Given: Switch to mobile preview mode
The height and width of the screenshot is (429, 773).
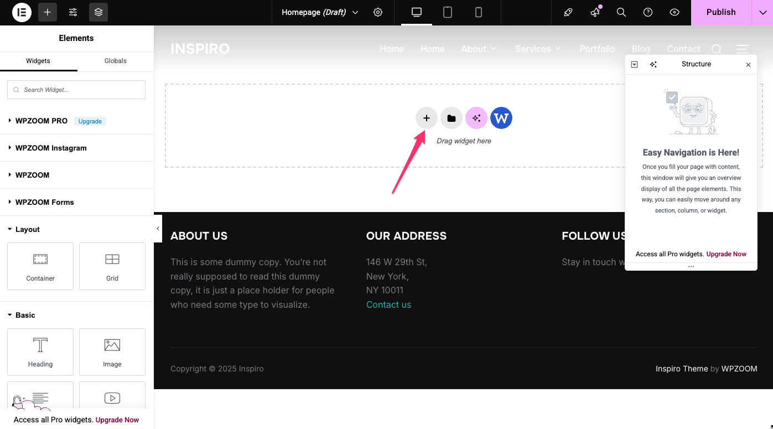Looking at the screenshot, I should [x=479, y=12].
